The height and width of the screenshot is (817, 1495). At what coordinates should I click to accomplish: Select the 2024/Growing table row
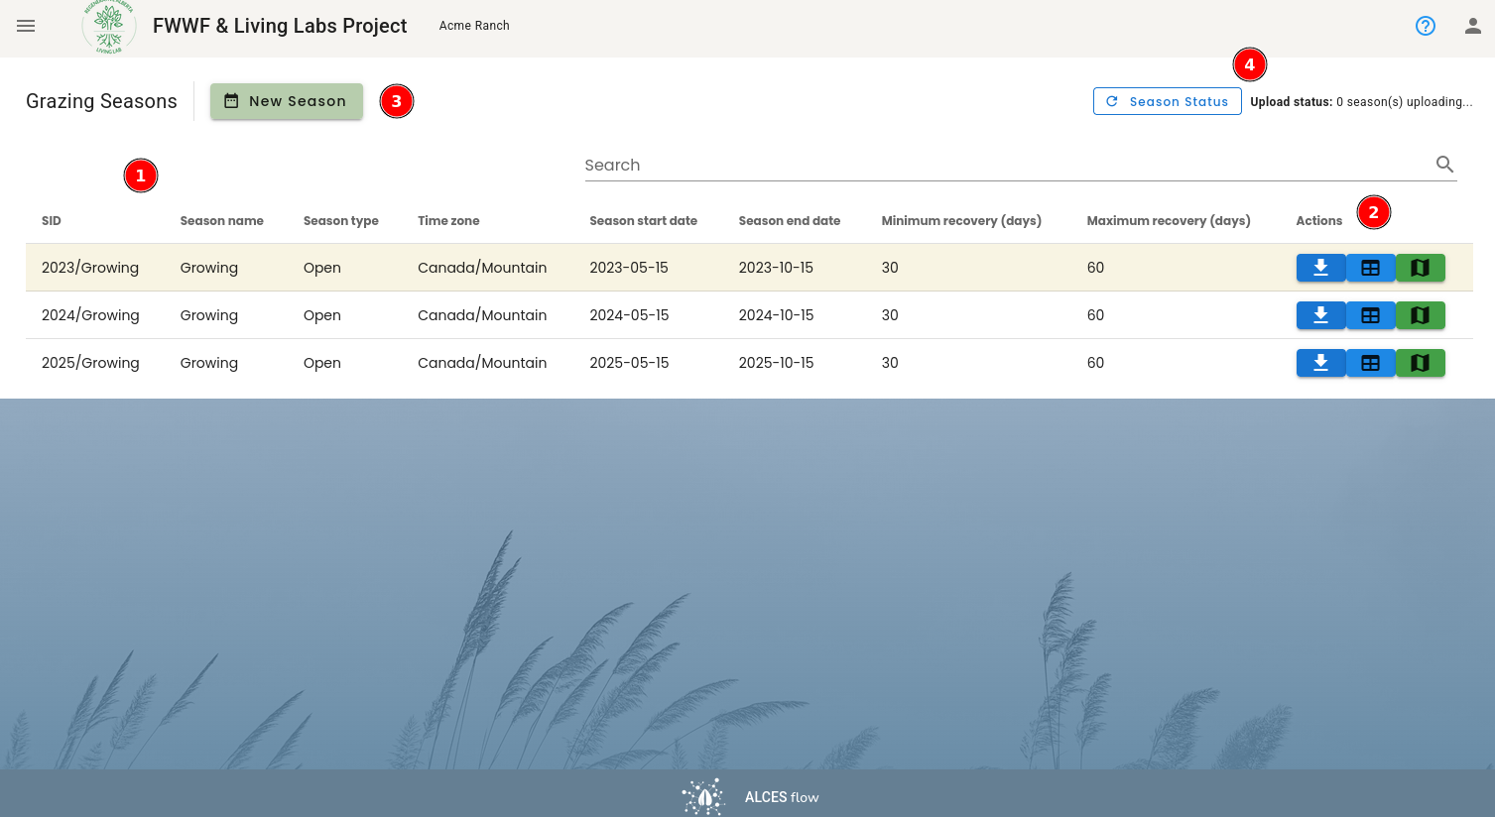pos(749,315)
